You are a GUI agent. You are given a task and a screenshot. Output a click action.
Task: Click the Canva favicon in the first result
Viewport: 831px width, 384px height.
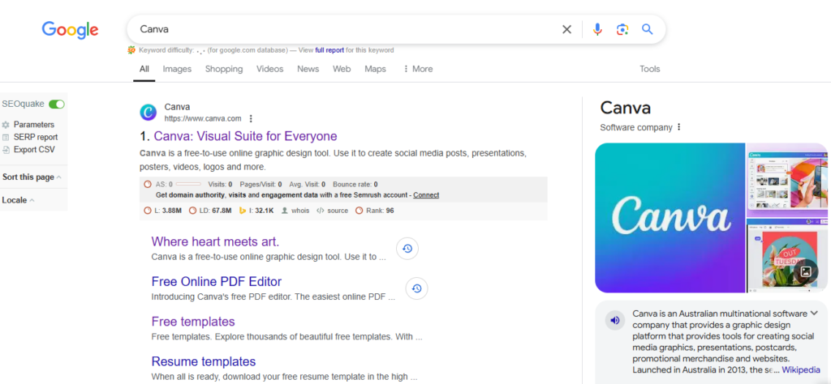[148, 112]
